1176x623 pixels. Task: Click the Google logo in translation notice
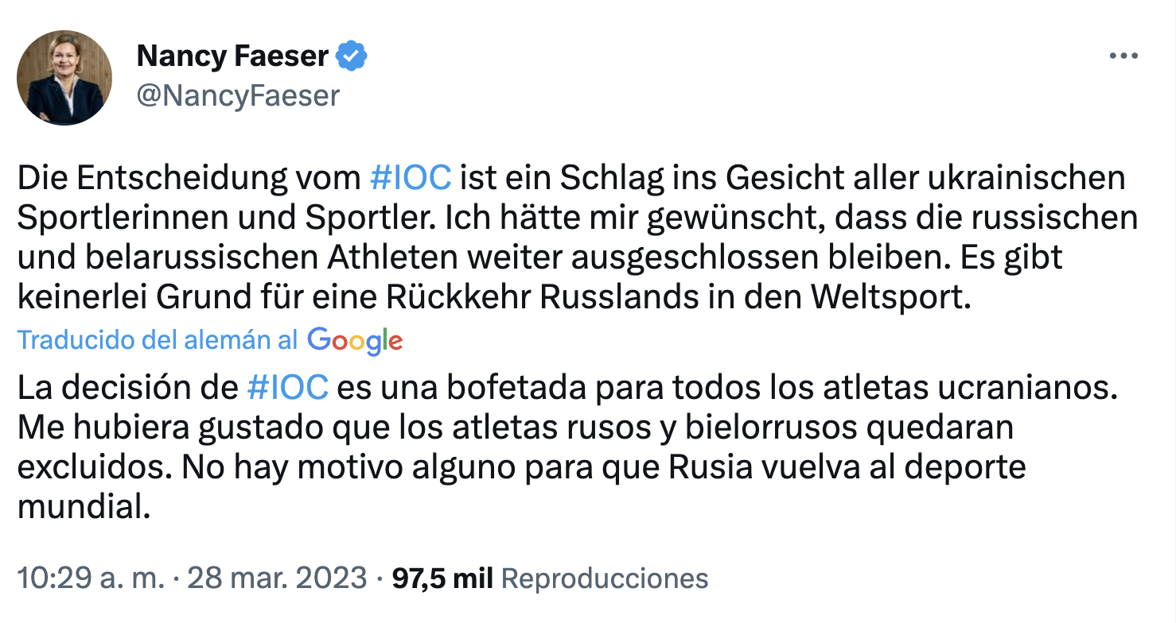click(x=355, y=340)
